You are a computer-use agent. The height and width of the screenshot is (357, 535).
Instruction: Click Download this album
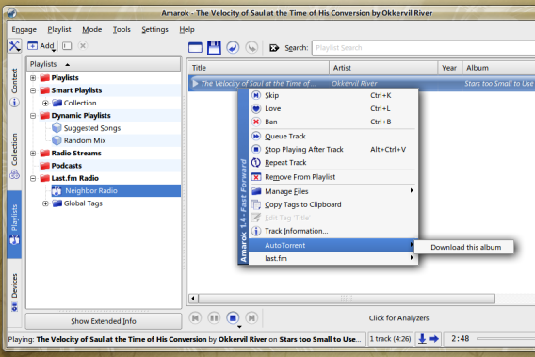(465, 247)
